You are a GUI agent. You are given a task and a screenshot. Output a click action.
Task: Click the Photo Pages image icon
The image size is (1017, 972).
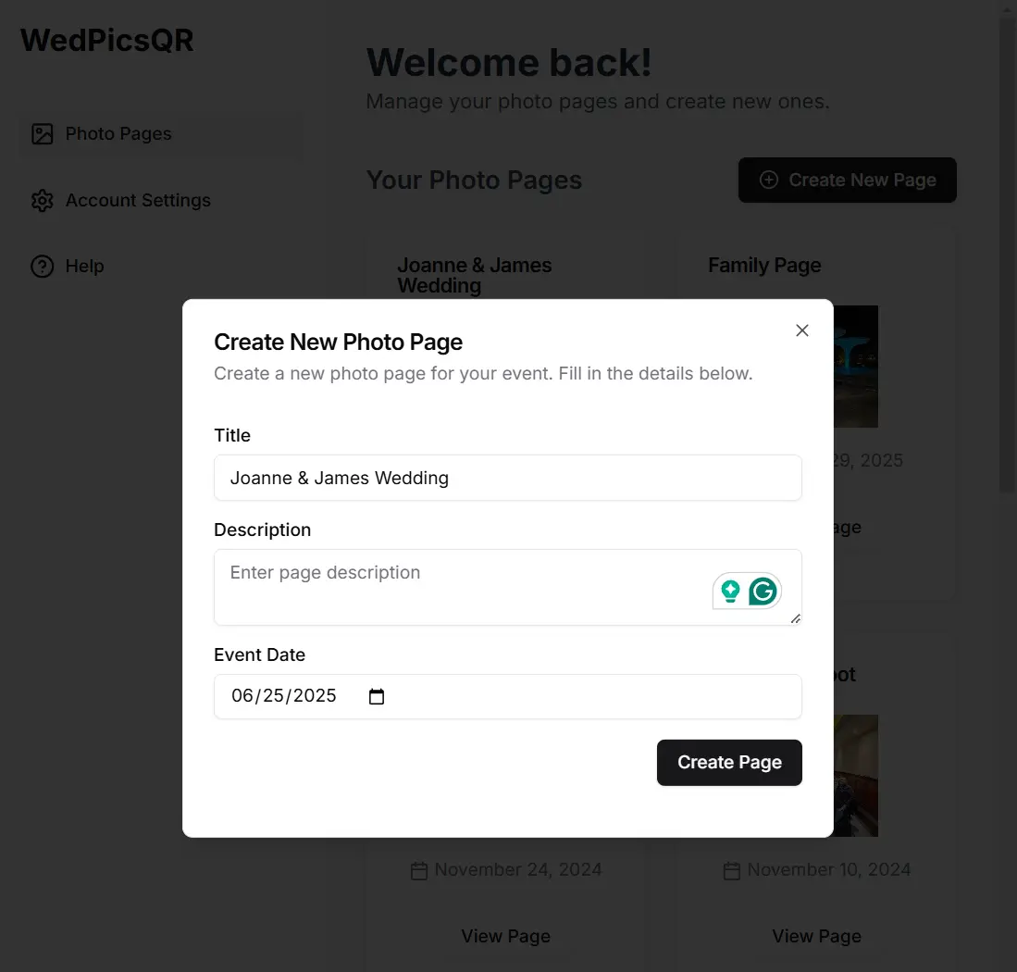(x=43, y=134)
